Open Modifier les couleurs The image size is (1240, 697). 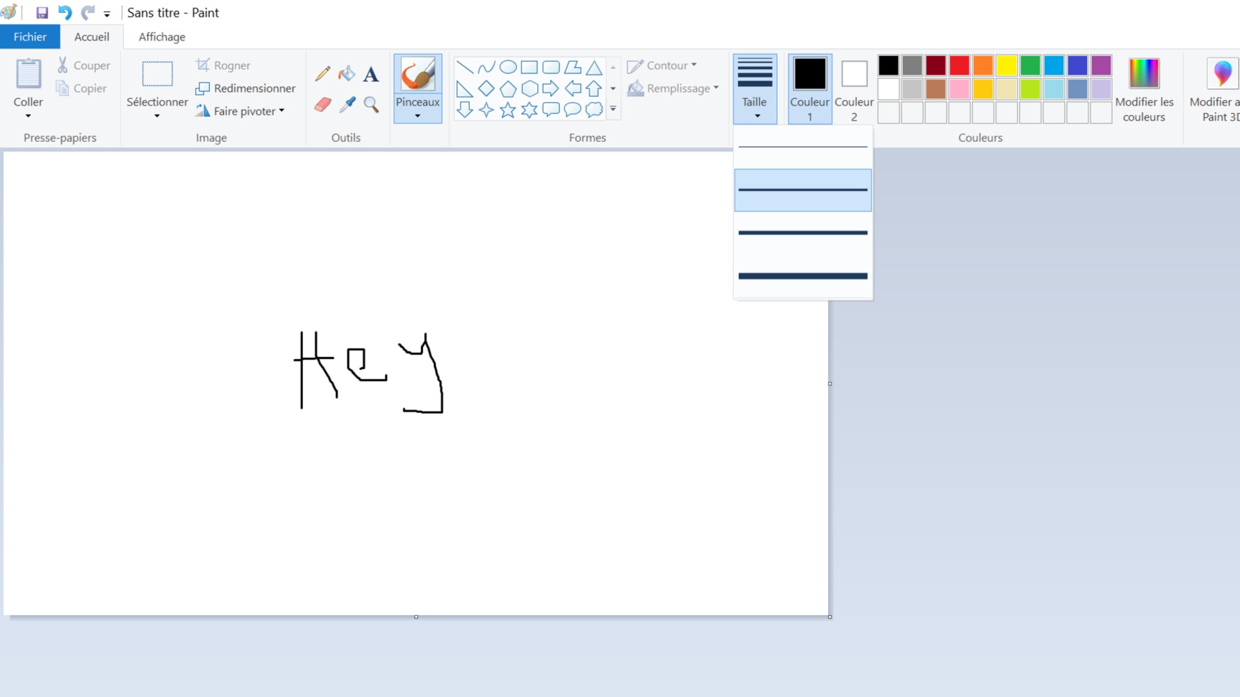(1144, 89)
